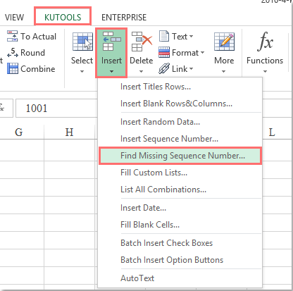Screen dimensions: 293x291
Task: Select Find Missing Sequence Number
Action: [x=180, y=156]
